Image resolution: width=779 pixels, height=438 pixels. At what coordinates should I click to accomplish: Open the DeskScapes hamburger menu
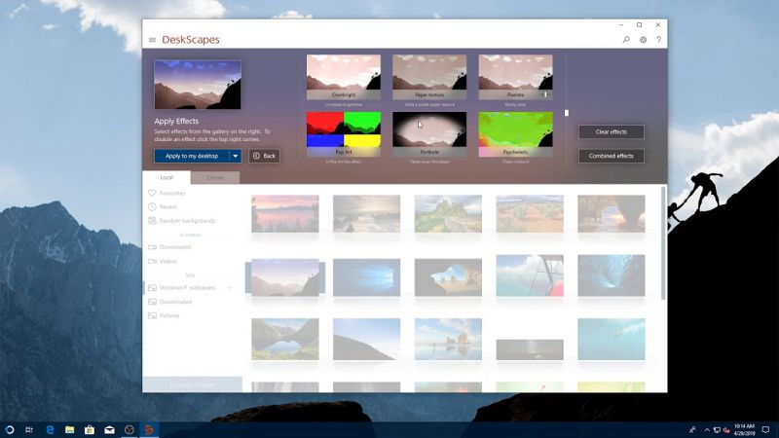coord(152,40)
